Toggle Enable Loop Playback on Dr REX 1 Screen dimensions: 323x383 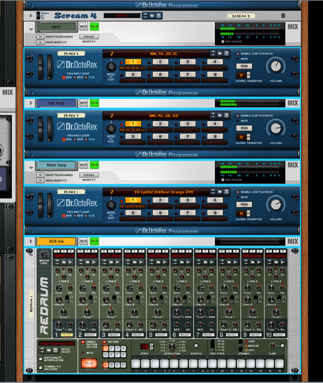point(237,192)
